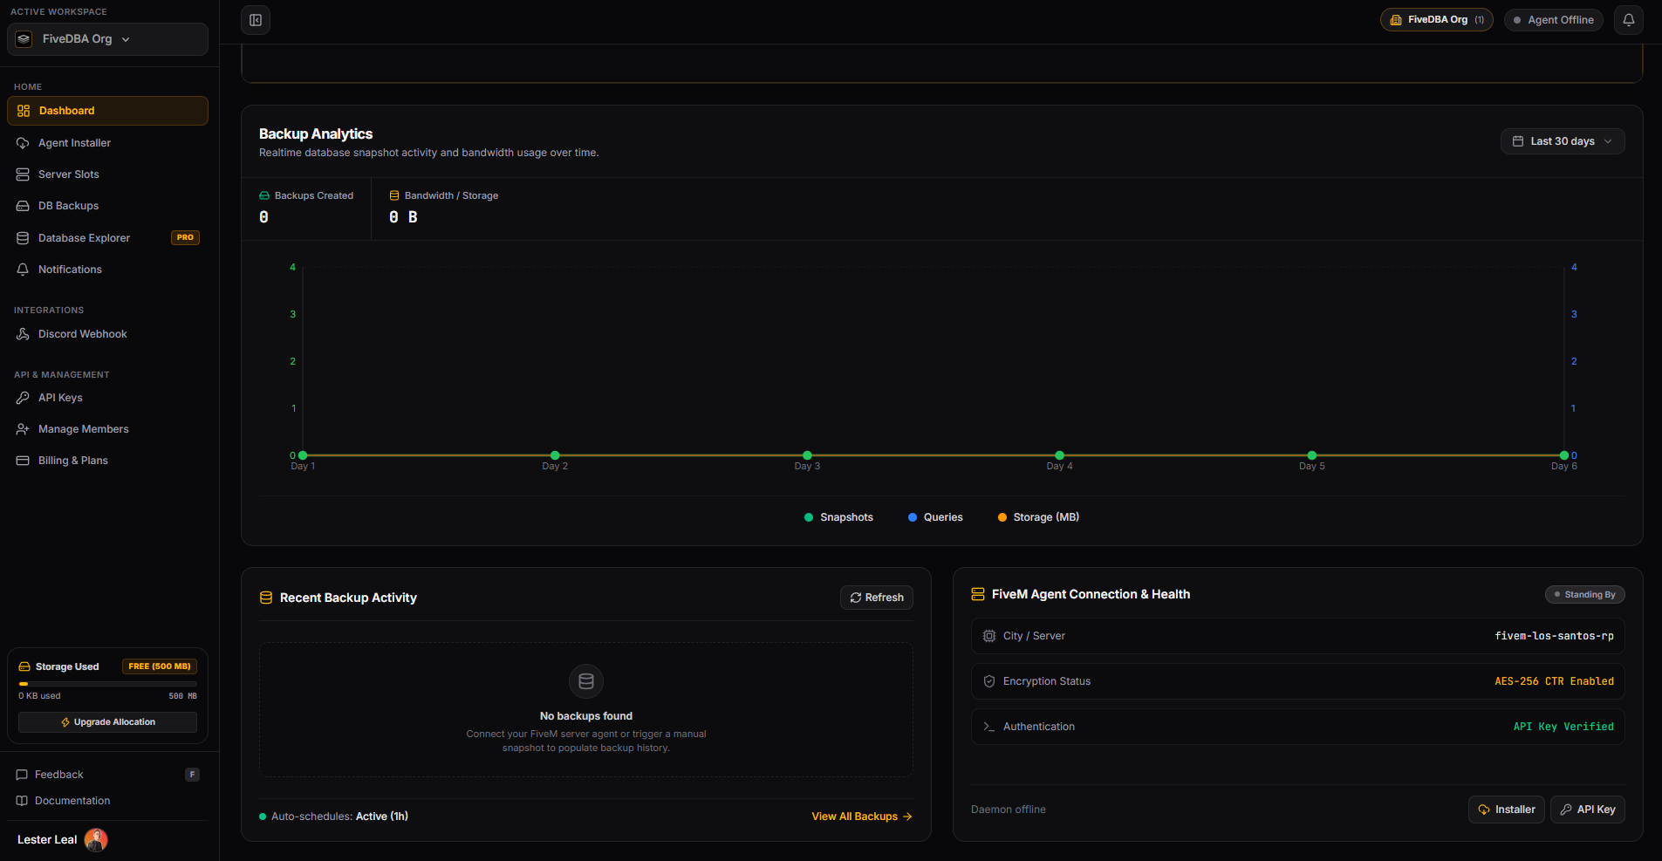Click the API Keys key icon in sidebar
The image size is (1662, 861).
point(23,398)
